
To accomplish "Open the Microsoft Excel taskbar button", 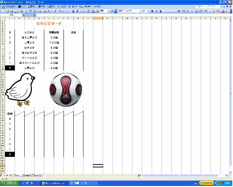I will tap(54, 184).
